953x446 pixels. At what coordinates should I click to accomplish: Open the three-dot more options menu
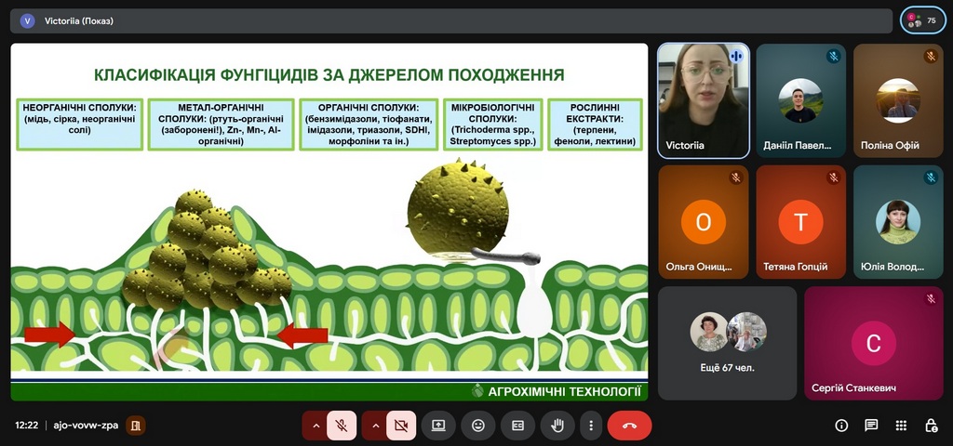pyautogui.click(x=591, y=426)
